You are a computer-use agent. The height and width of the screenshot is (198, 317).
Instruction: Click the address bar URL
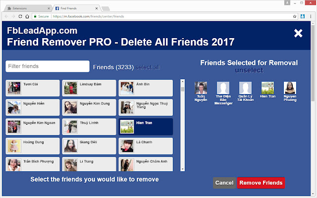click(x=88, y=16)
